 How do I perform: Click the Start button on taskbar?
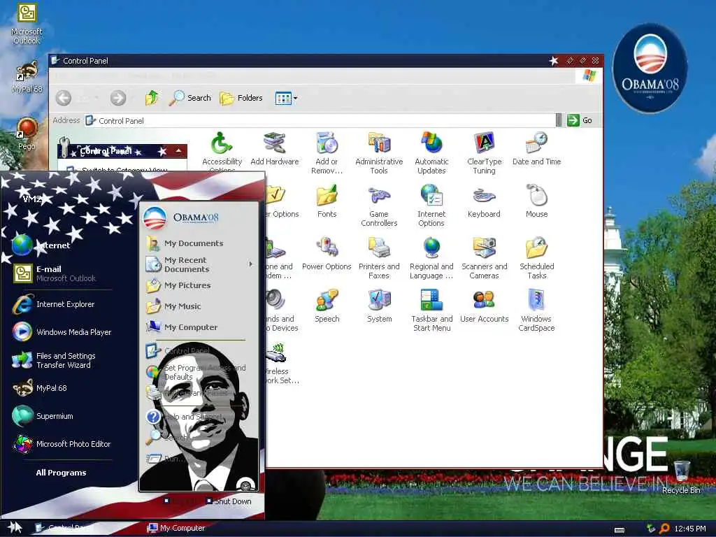coord(15,528)
